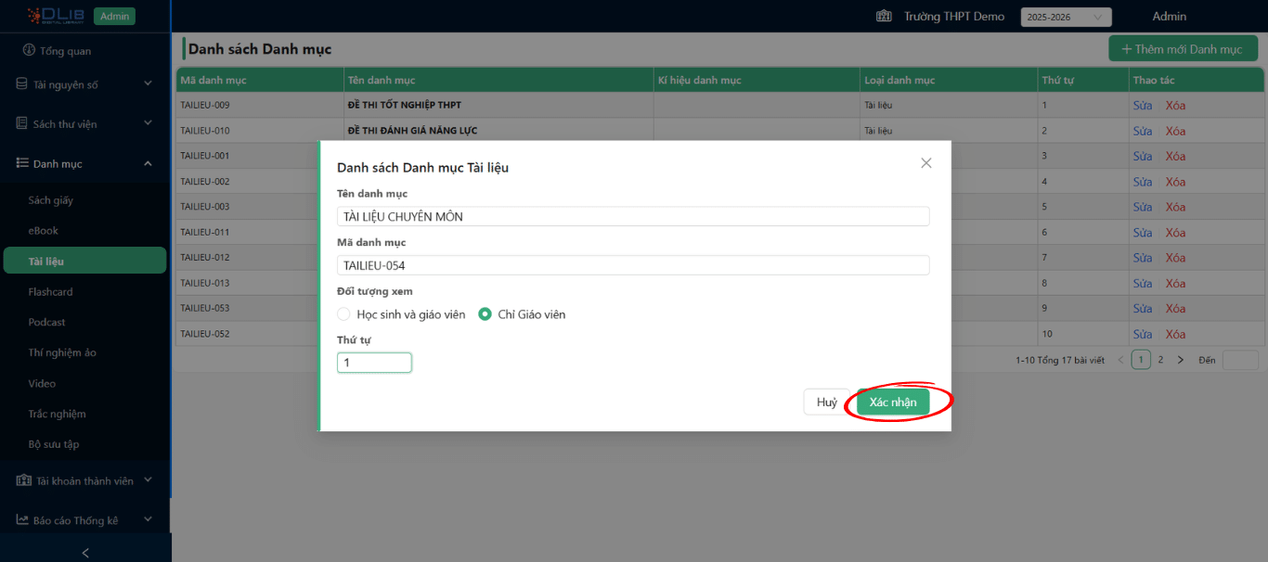
Task: Select Học sinh và giáo viên radio option
Action: click(344, 314)
